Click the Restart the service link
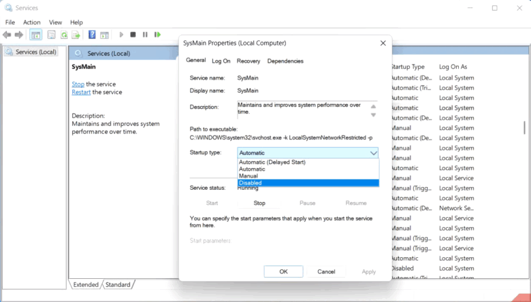Image resolution: width=531 pixels, height=302 pixels. [x=81, y=92]
